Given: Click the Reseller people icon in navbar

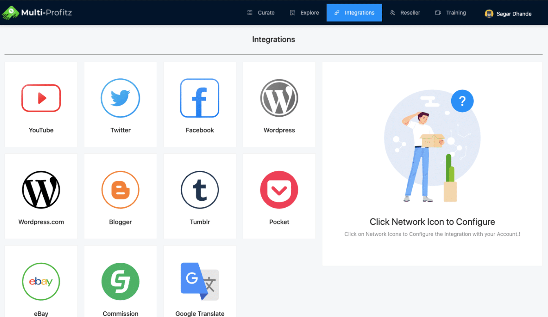Looking at the screenshot, I should 392,13.
